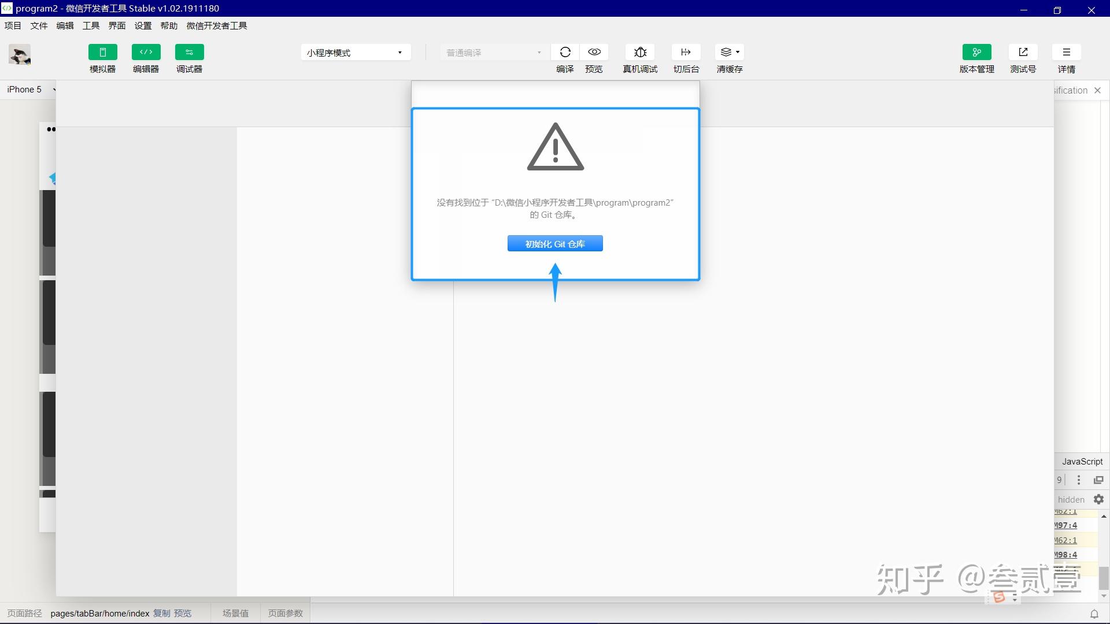Open the 设置 menu
The image size is (1110, 624).
pyautogui.click(x=143, y=25)
